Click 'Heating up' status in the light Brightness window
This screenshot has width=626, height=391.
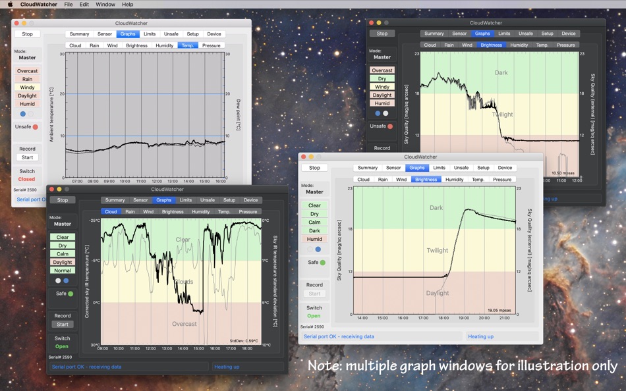pyautogui.click(x=480, y=337)
